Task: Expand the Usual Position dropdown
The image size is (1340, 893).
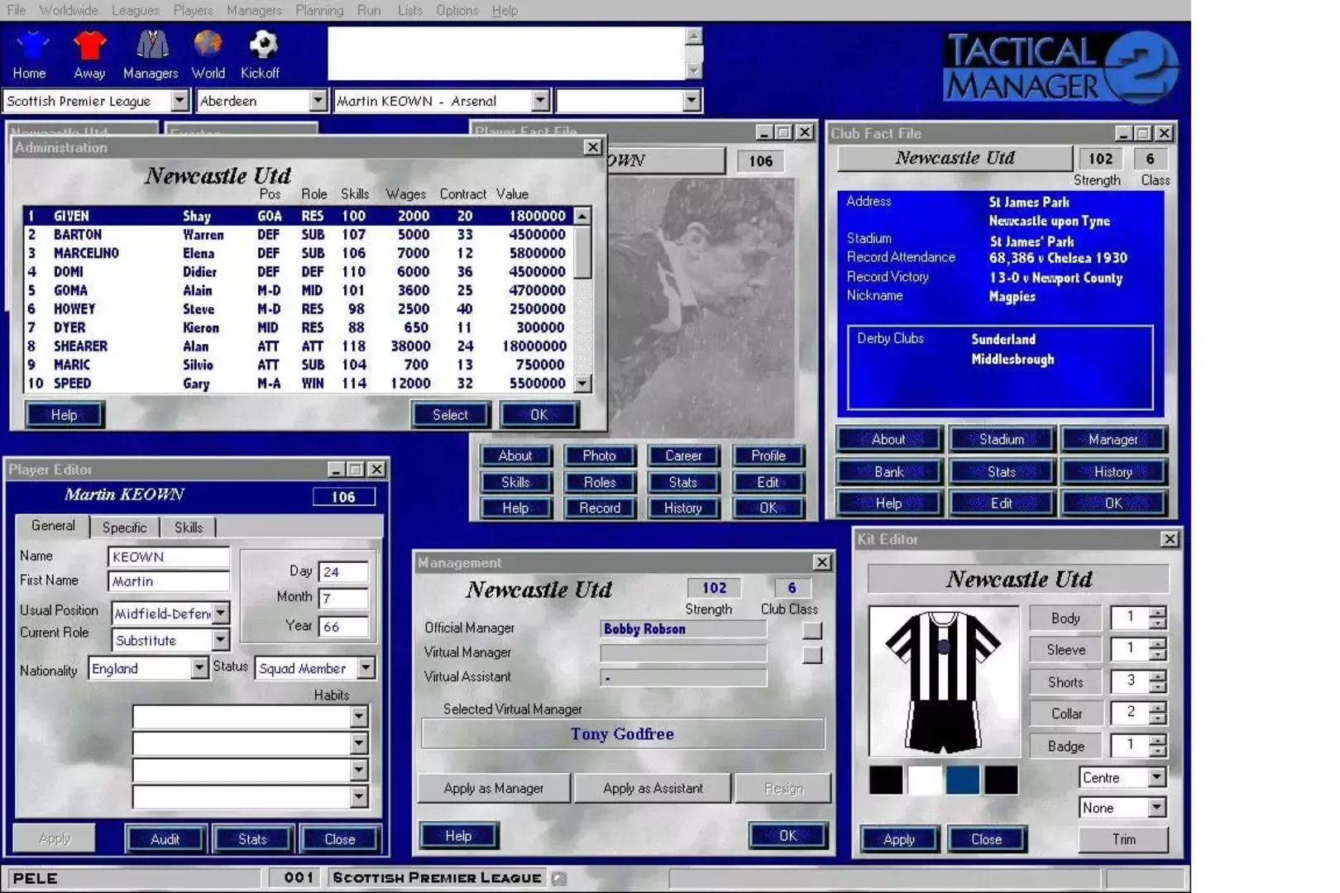Action: 221,613
